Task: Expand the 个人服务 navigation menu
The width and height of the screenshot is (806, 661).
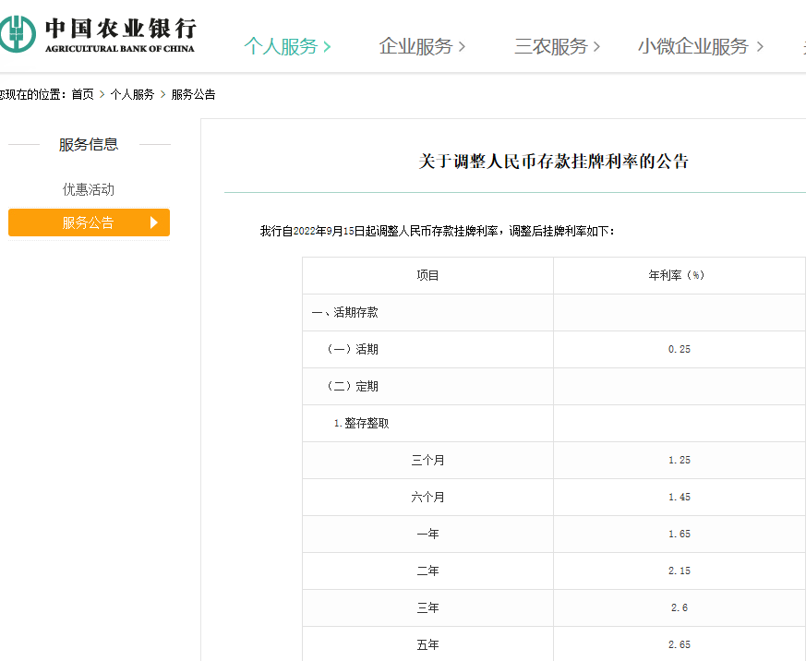Action: pyautogui.click(x=281, y=43)
